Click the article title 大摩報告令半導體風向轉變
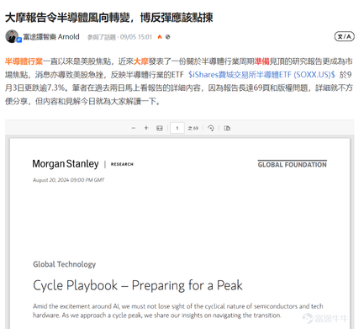 tap(109, 18)
